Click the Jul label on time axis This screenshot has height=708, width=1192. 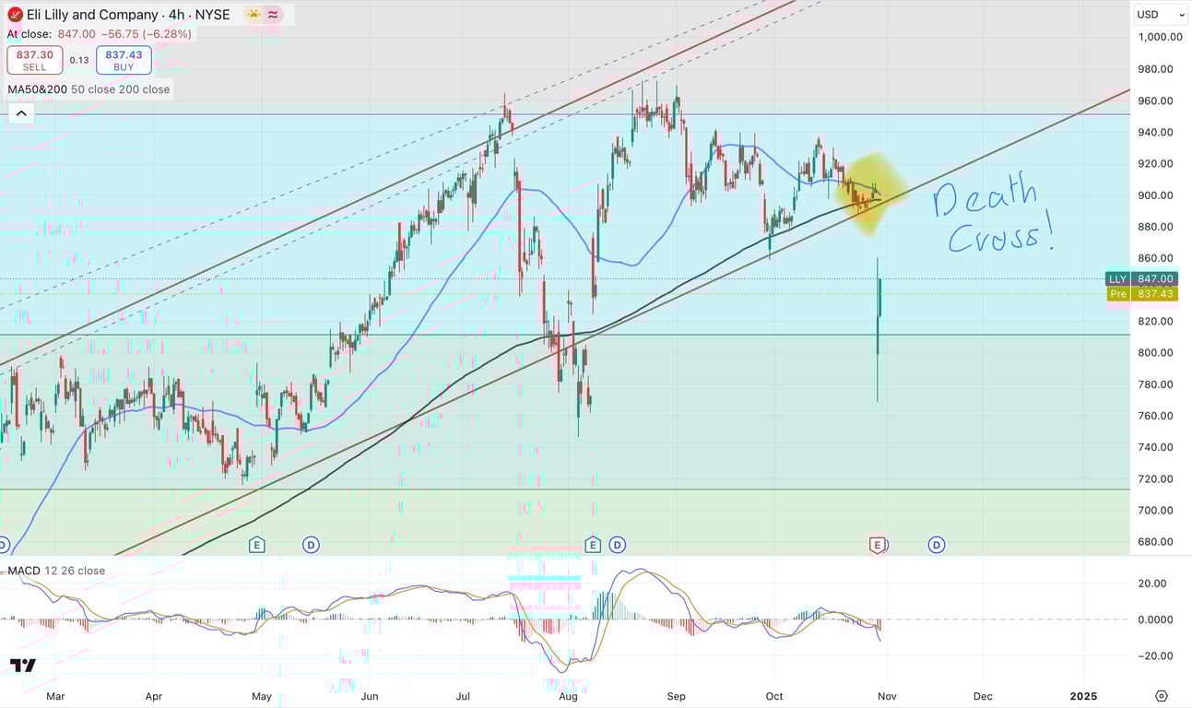coord(463,696)
